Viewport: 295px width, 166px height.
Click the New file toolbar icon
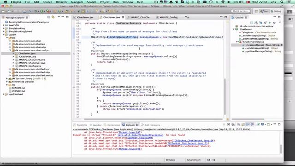point(3,11)
